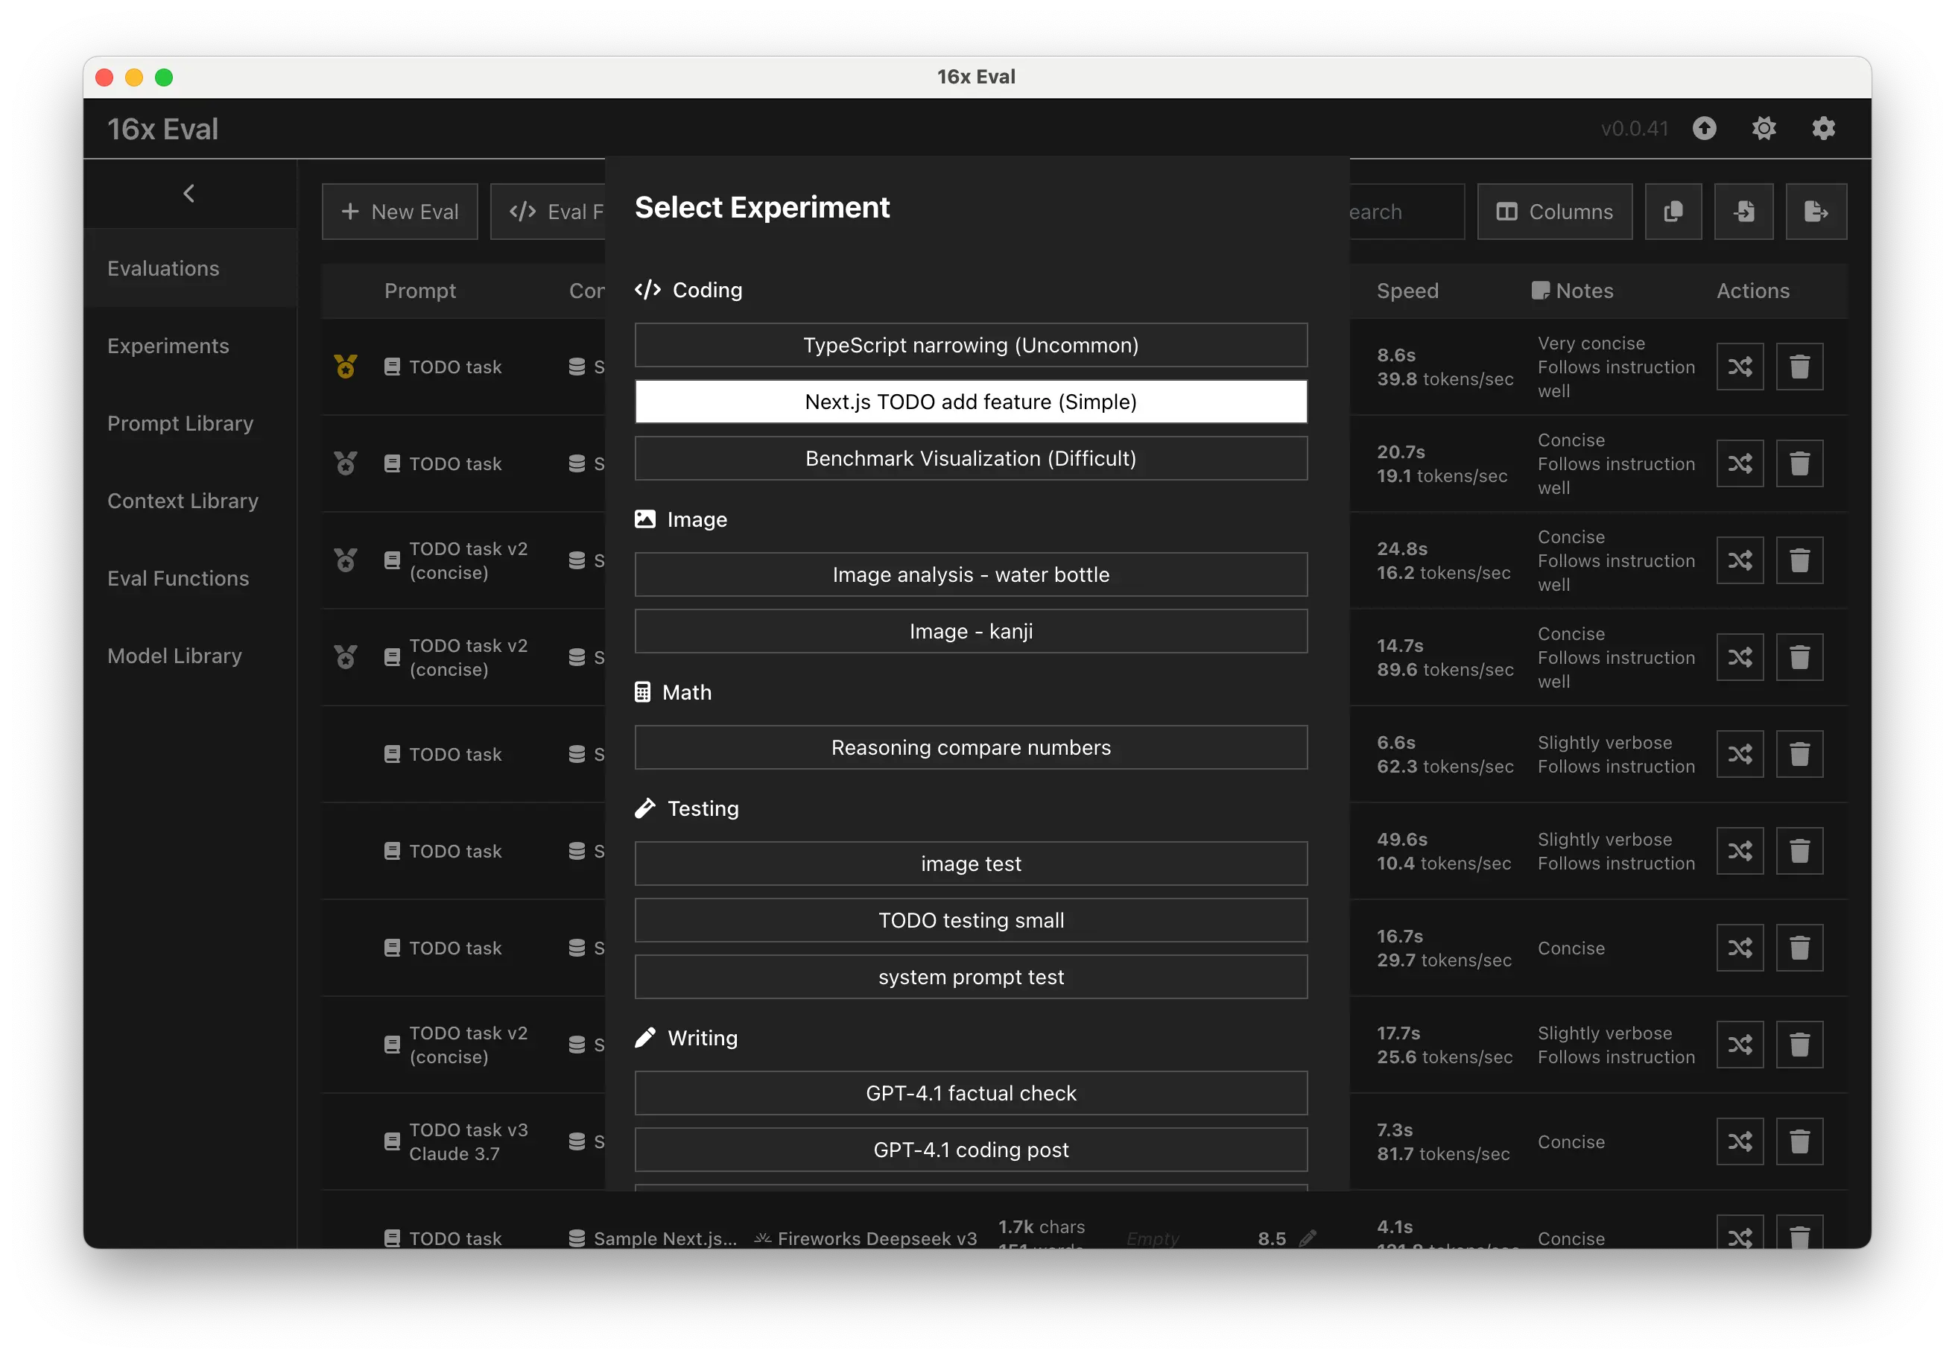1955x1359 pixels.
Task: Open the Eval Functions section
Action: [190, 578]
